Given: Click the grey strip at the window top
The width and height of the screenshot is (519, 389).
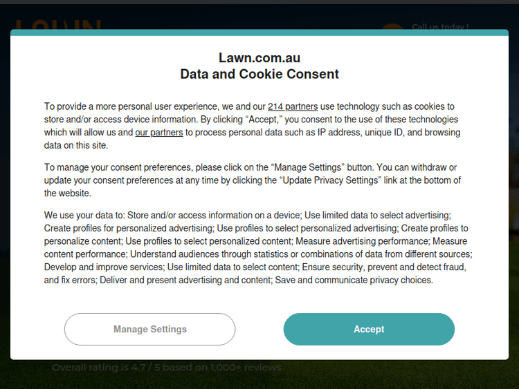Looking at the screenshot, I should pyautogui.click(x=259, y=2).
